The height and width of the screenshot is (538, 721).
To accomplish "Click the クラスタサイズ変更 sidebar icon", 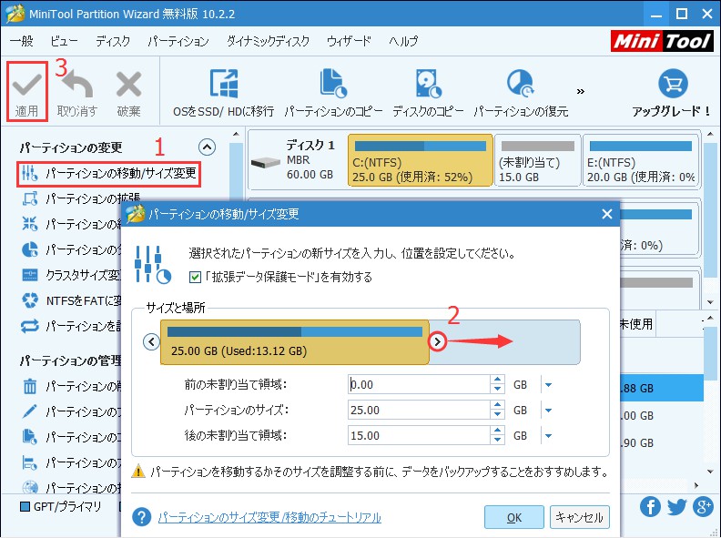I will coord(30,275).
